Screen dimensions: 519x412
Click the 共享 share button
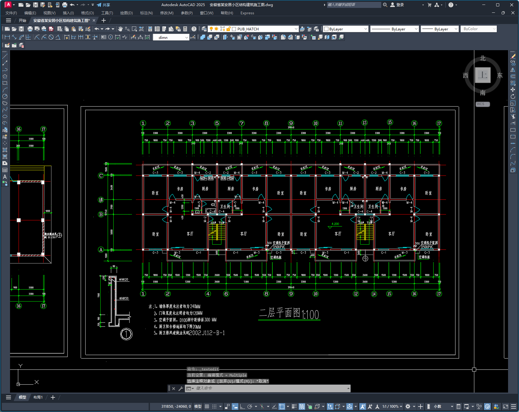click(103, 5)
